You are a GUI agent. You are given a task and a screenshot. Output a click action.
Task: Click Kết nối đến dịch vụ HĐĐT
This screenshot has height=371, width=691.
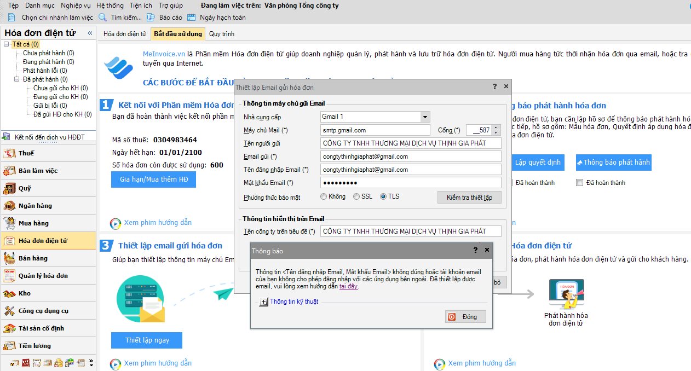[48, 137]
